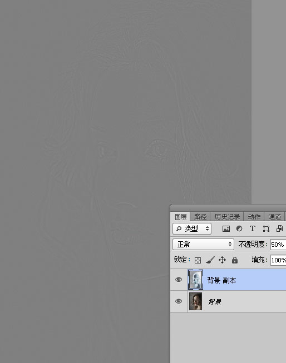Lock image pixels brush icon

coord(210,260)
